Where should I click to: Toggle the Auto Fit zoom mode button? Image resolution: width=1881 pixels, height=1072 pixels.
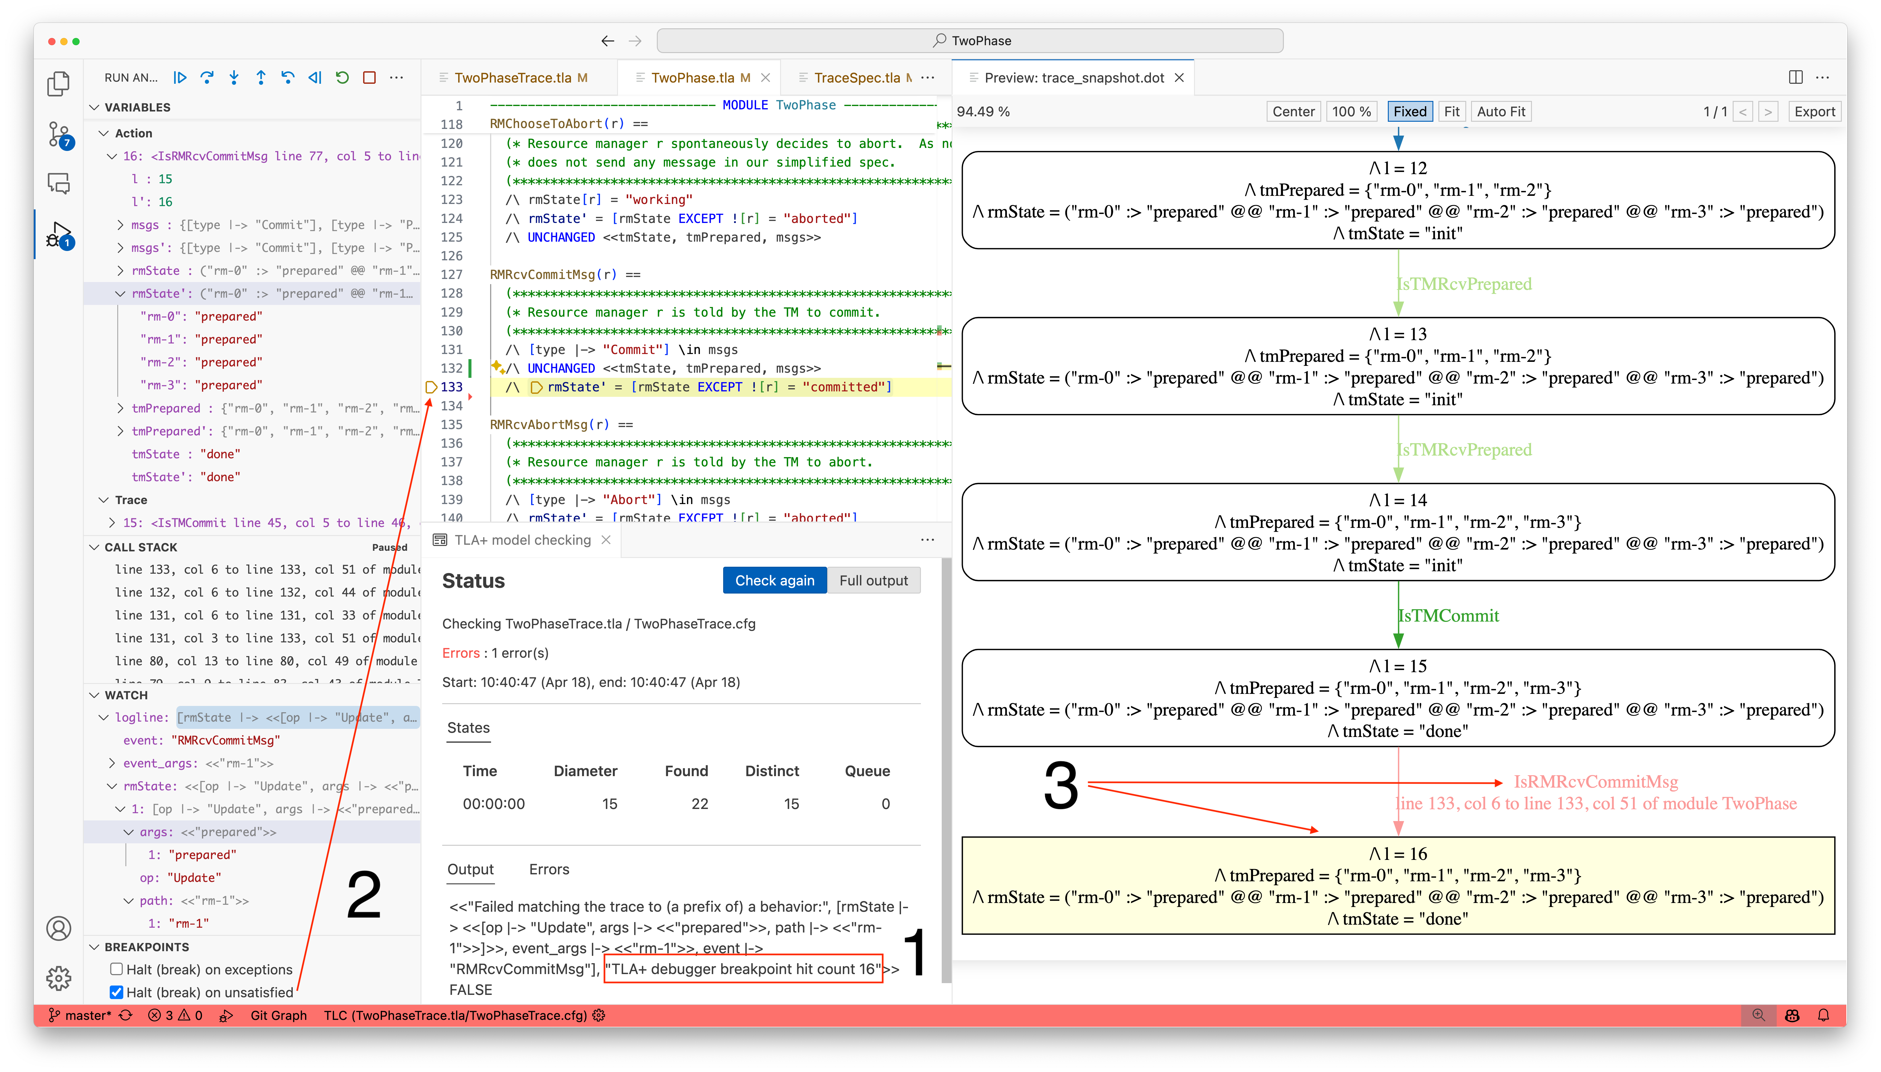pos(1501,111)
